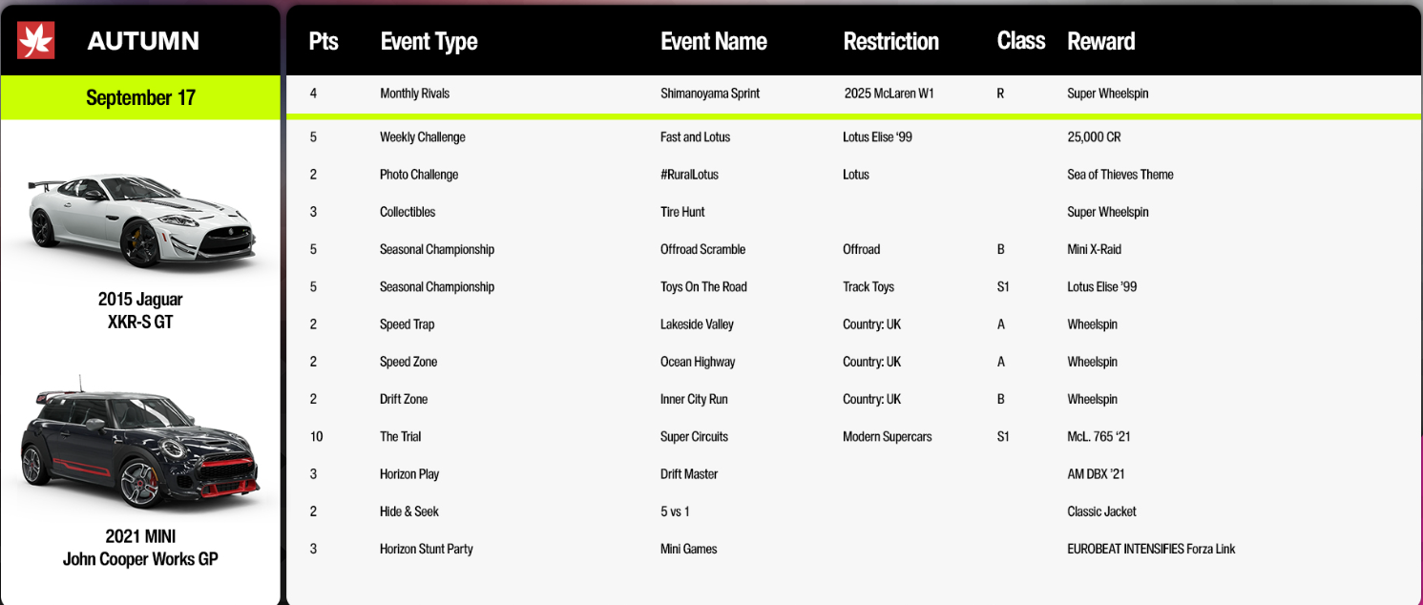Click the #RuralLotus photo challenge name
This screenshot has width=1423, height=605.
pyautogui.click(x=689, y=175)
